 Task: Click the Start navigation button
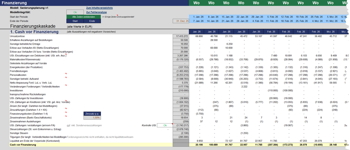pyautogui.click(x=75, y=21)
